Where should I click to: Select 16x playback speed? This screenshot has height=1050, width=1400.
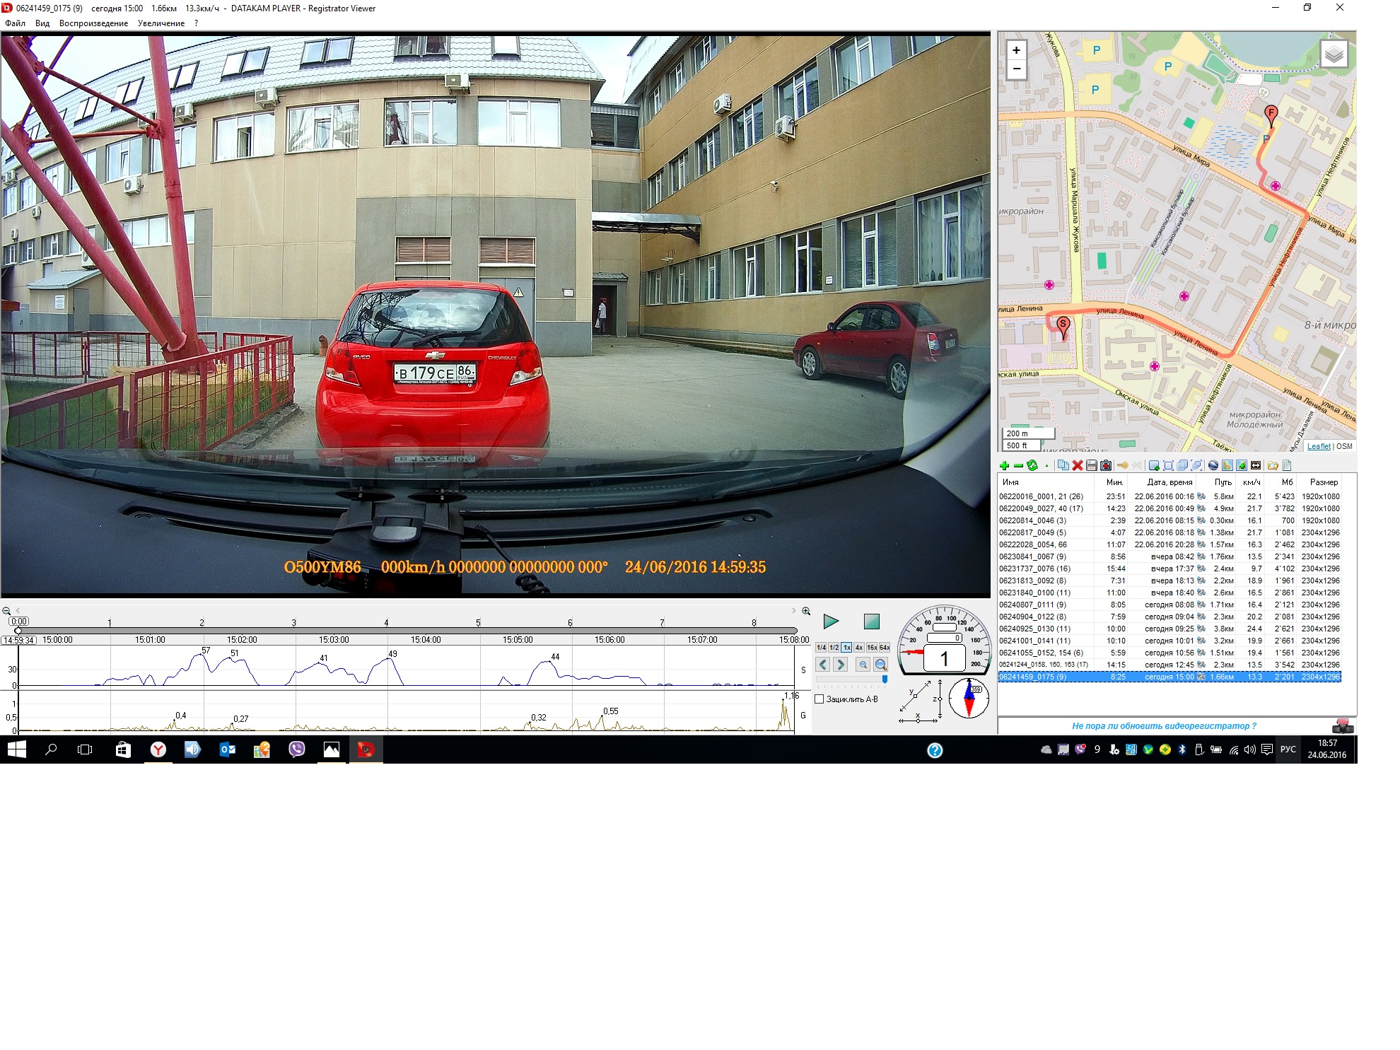pyautogui.click(x=872, y=648)
